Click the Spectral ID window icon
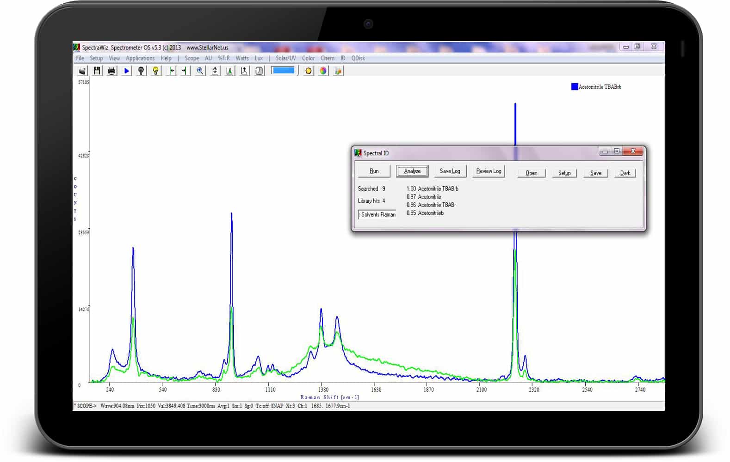 click(x=358, y=153)
